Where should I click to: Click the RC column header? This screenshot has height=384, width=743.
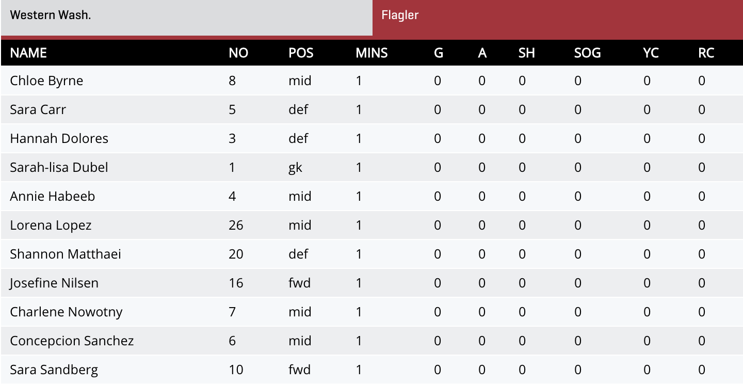706,53
